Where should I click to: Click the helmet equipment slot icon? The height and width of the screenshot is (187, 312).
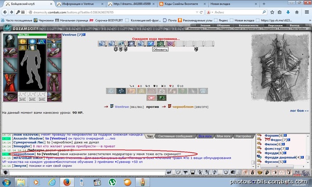coord(10,41)
